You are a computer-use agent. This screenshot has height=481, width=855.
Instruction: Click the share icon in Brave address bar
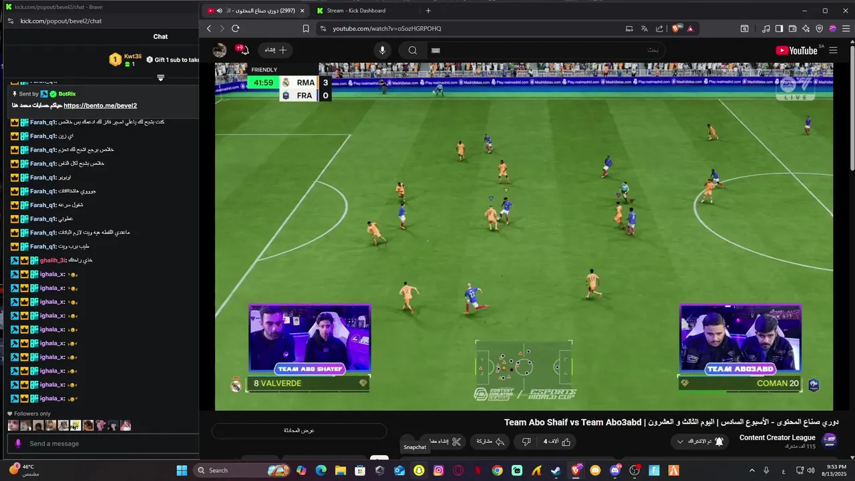(x=659, y=29)
